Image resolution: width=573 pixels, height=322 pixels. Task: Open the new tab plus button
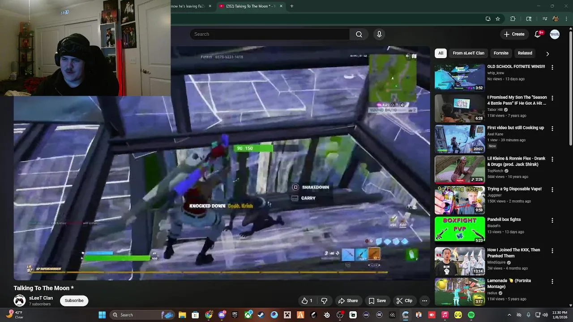click(292, 6)
